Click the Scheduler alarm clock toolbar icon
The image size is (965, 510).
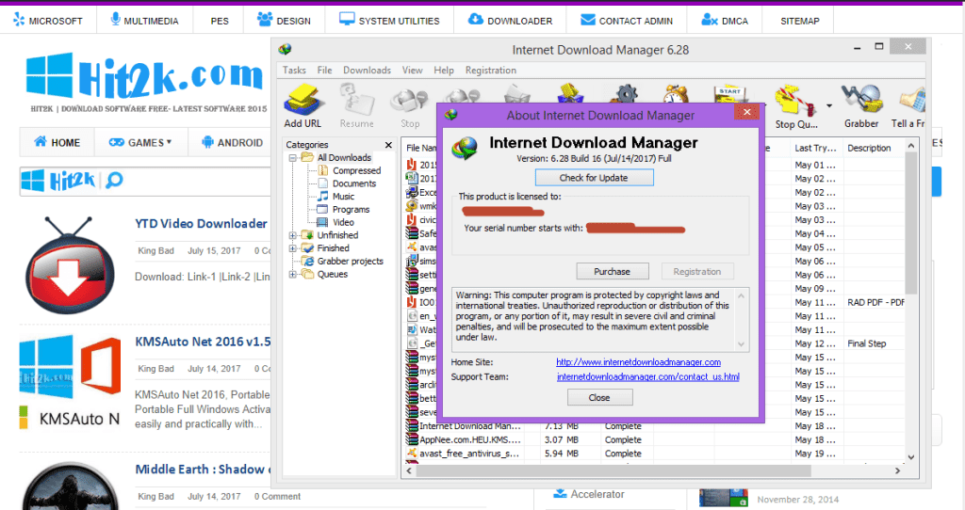pyautogui.click(x=675, y=94)
